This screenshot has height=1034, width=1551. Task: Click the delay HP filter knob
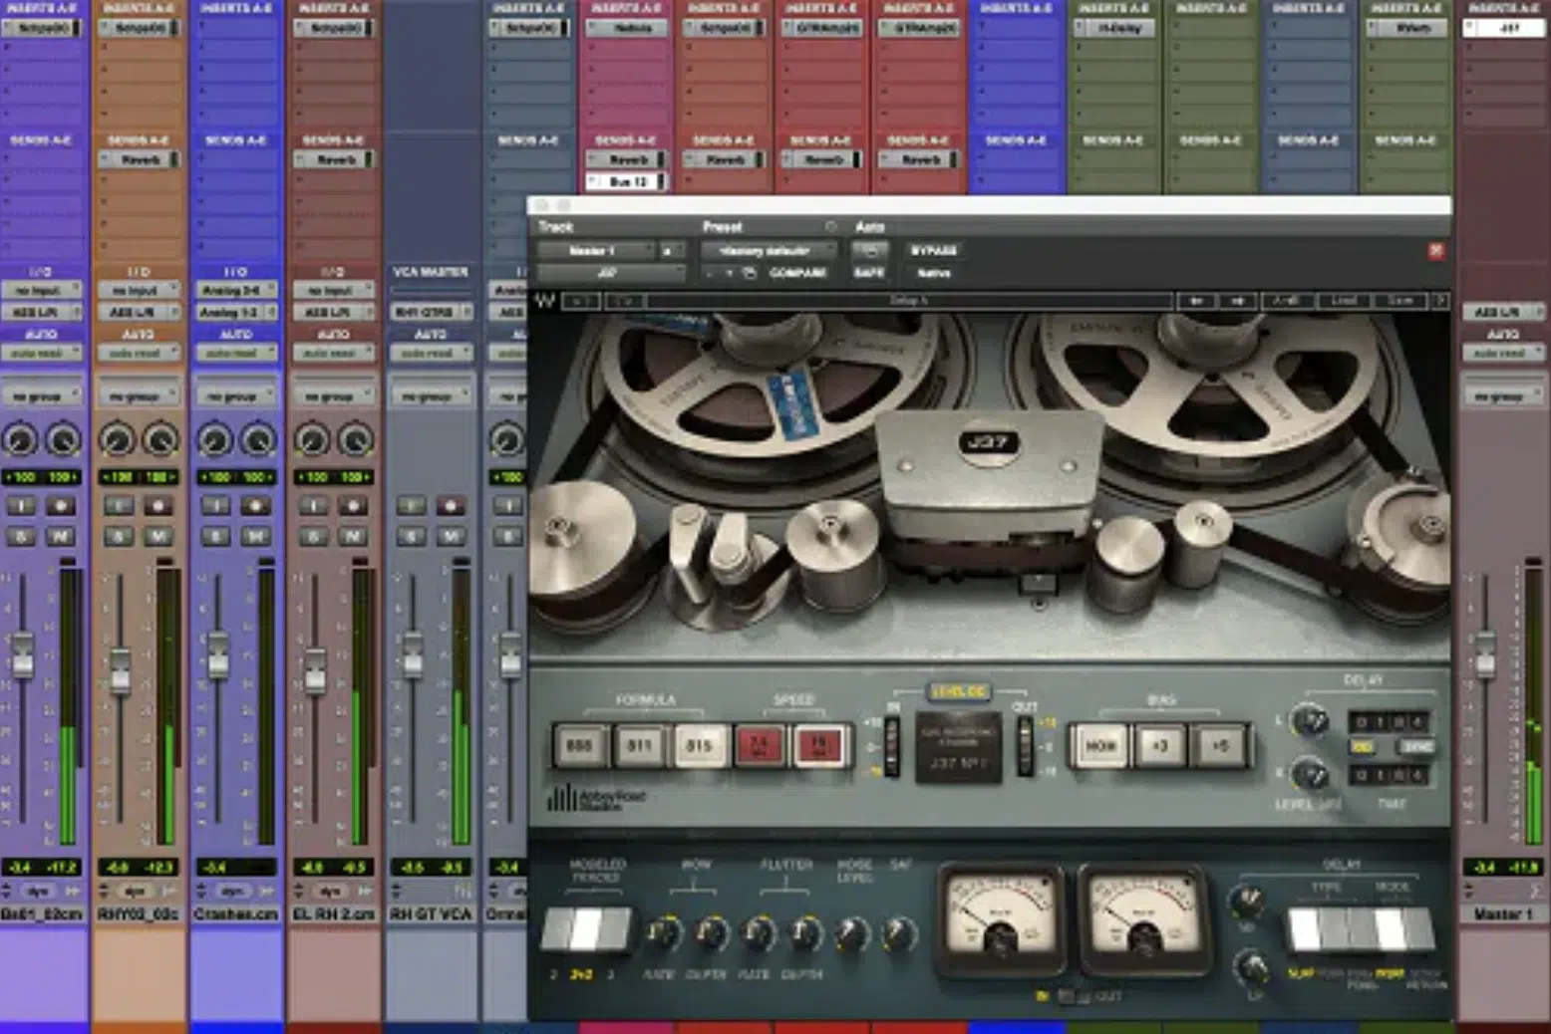coord(1245,902)
